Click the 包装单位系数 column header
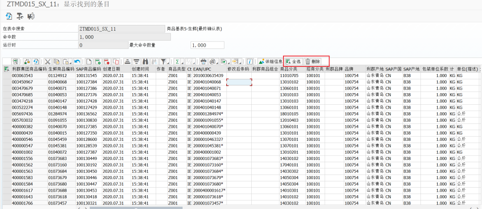This screenshot has width=482, height=209. coord(435,69)
